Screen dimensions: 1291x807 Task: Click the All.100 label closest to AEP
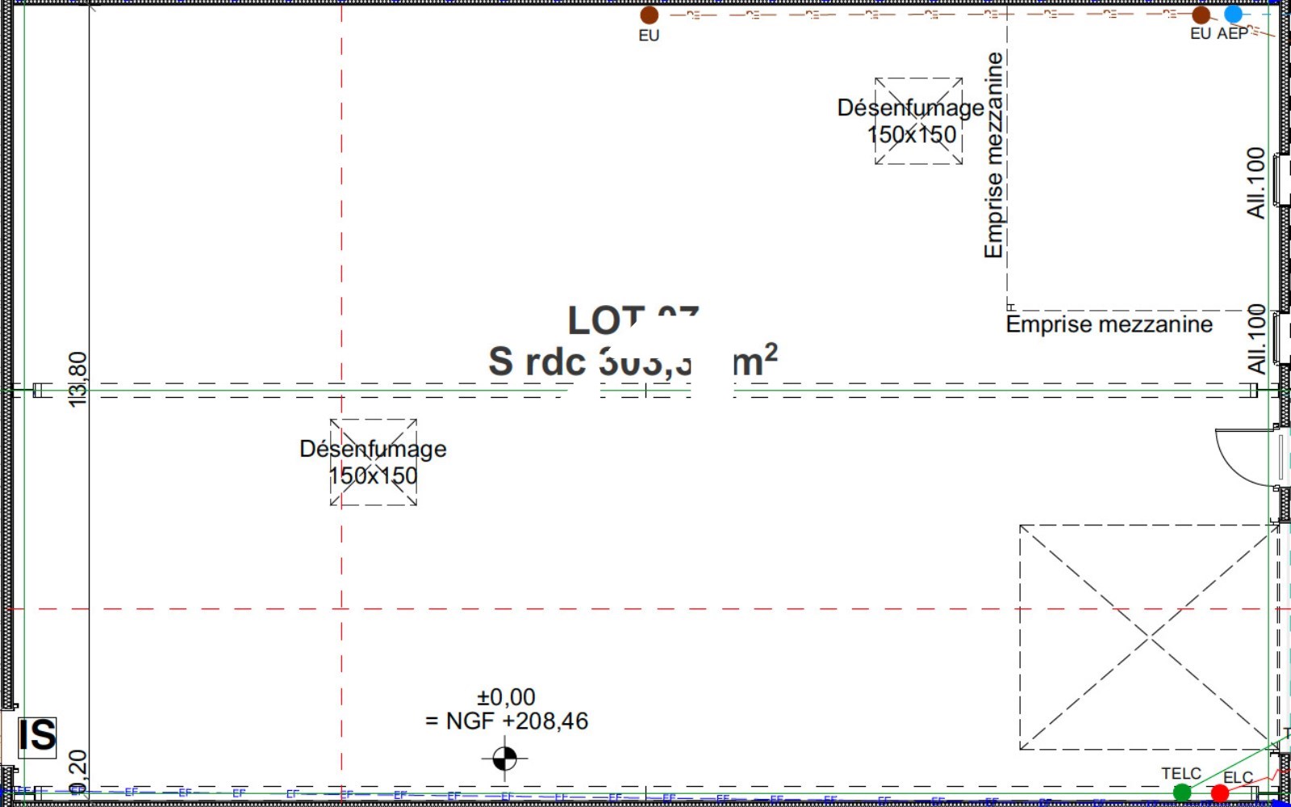tap(1255, 182)
